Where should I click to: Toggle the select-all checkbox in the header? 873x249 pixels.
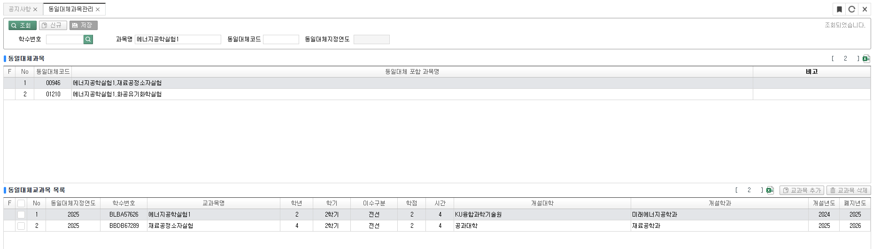[21, 203]
